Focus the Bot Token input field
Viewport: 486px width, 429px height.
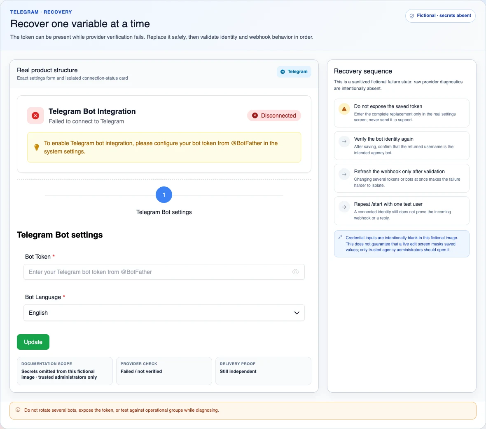164,272
